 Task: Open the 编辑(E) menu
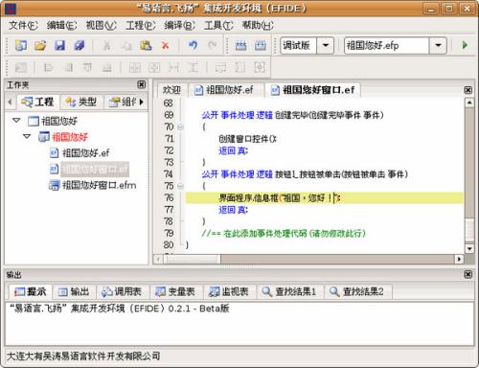(x=61, y=25)
